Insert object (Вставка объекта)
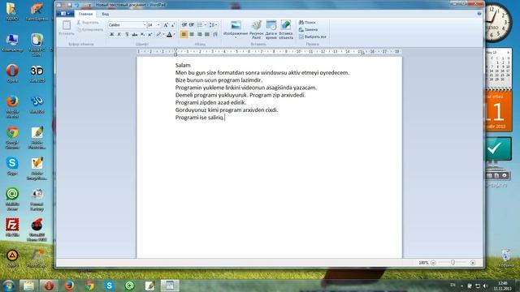The width and height of the screenshot is (520, 292). 286,30
